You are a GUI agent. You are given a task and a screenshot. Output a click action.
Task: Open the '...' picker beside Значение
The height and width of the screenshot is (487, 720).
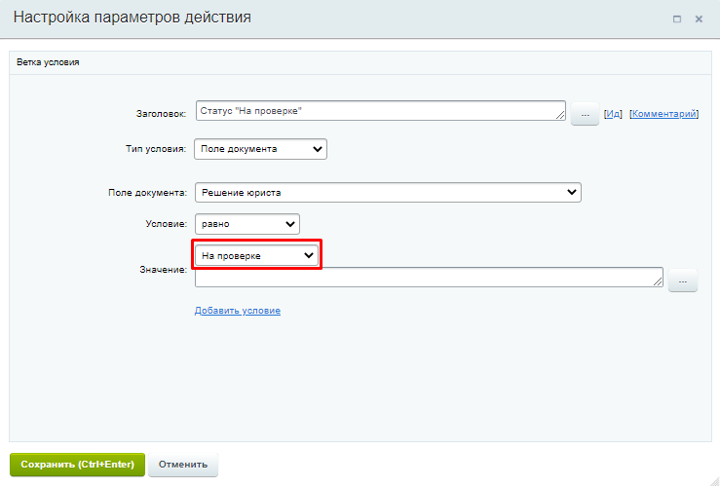click(x=683, y=281)
